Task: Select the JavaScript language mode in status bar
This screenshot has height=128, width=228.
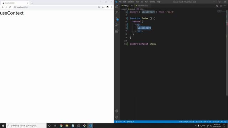Action: [216, 122]
